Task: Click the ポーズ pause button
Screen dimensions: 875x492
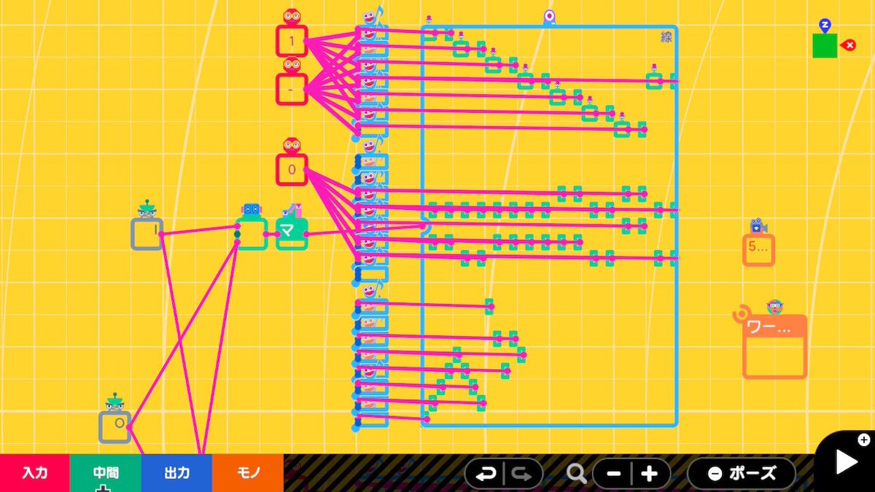Action: (742, 474)
